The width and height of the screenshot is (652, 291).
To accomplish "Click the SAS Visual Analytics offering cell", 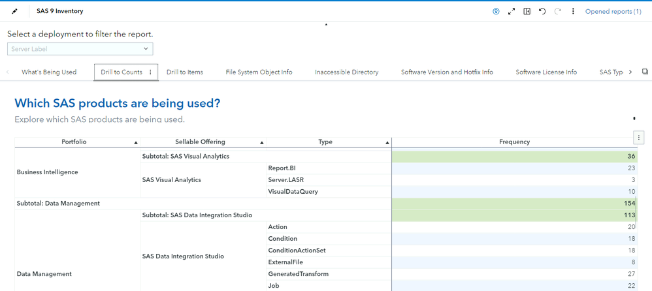I will pyautogui.click(x=203, y=179).
